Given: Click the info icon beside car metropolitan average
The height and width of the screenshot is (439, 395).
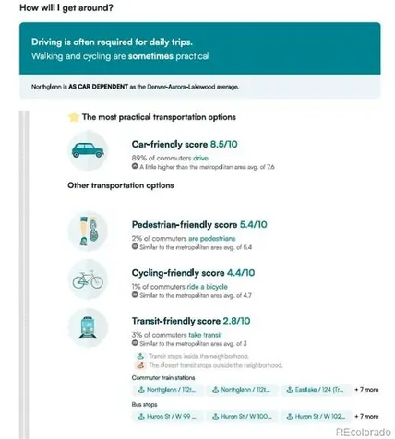Looking at the screenshot, I should pyautogui.click(x=135, y=166).
